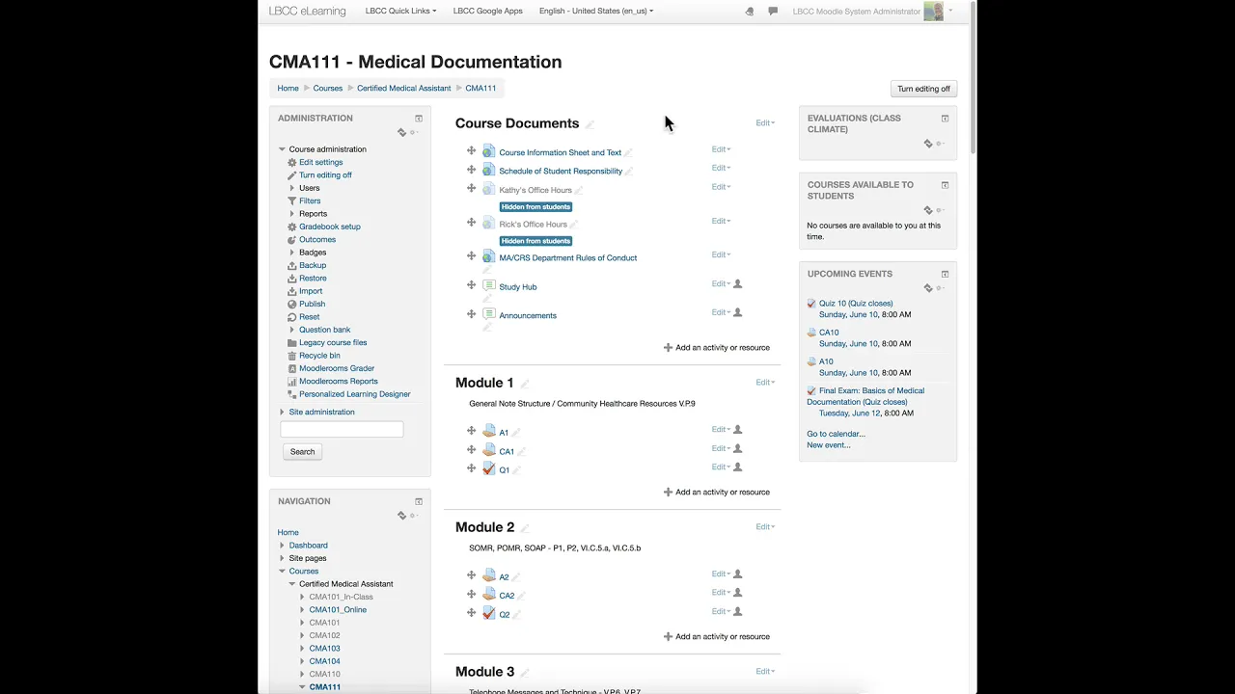
Task: Click rename pencil beside Schedule of Student Responsibility
Action: [628, 172]
